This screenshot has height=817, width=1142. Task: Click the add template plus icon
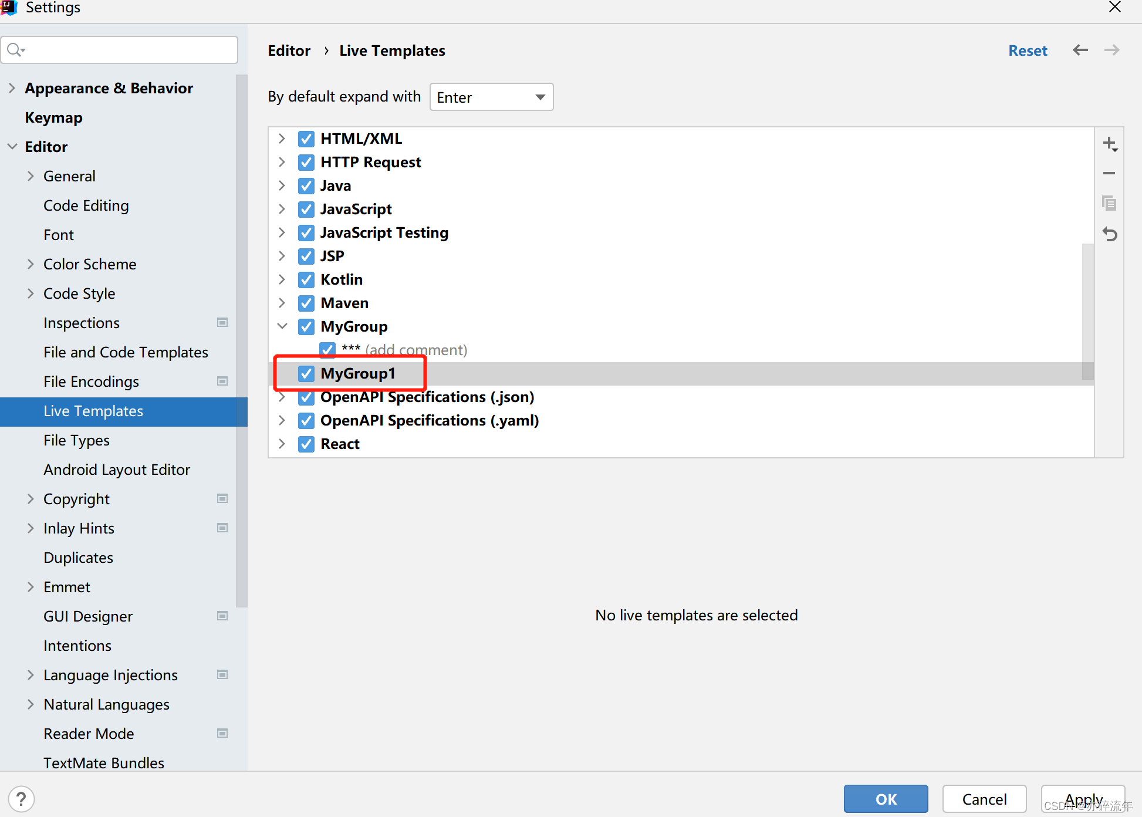tap(1109, 144)
